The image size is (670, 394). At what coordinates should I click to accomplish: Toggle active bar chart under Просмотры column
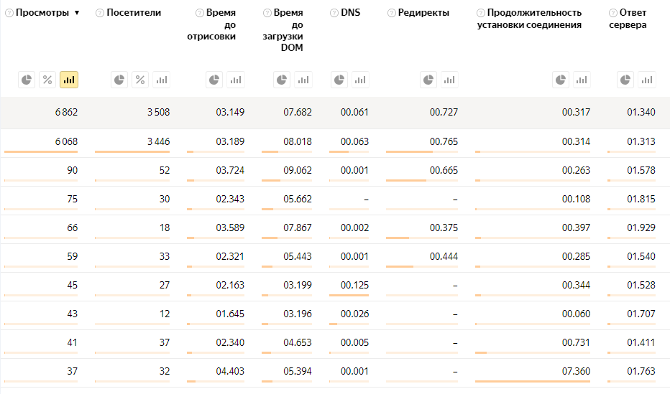point(69,80)
